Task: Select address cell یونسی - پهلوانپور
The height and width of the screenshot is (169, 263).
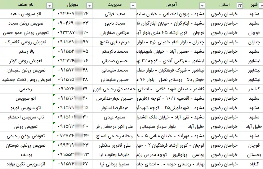Action: 171,155
